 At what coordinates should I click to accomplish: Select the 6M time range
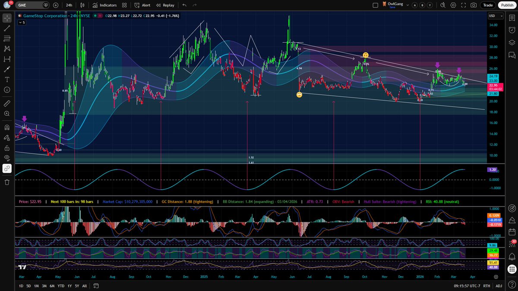(52, 286)
